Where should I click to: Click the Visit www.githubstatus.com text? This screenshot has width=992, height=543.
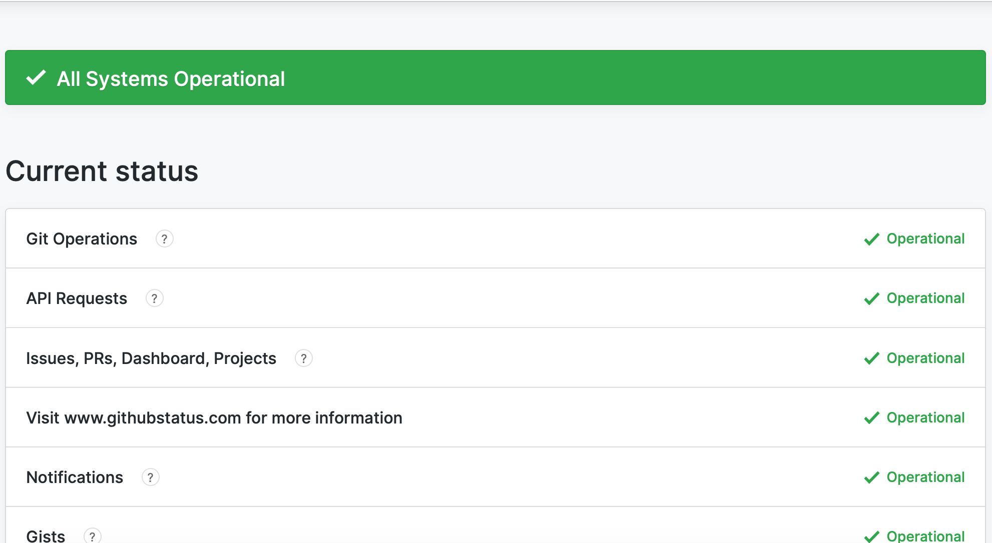[x=214, y=418]
